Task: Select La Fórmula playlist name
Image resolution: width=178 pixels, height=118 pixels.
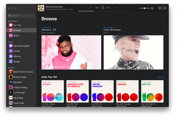Action: point(19,93)
